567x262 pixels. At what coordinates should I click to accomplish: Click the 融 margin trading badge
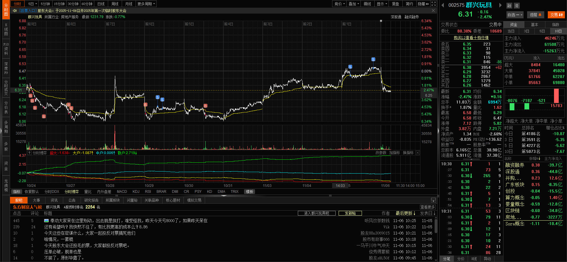[509, 6]
